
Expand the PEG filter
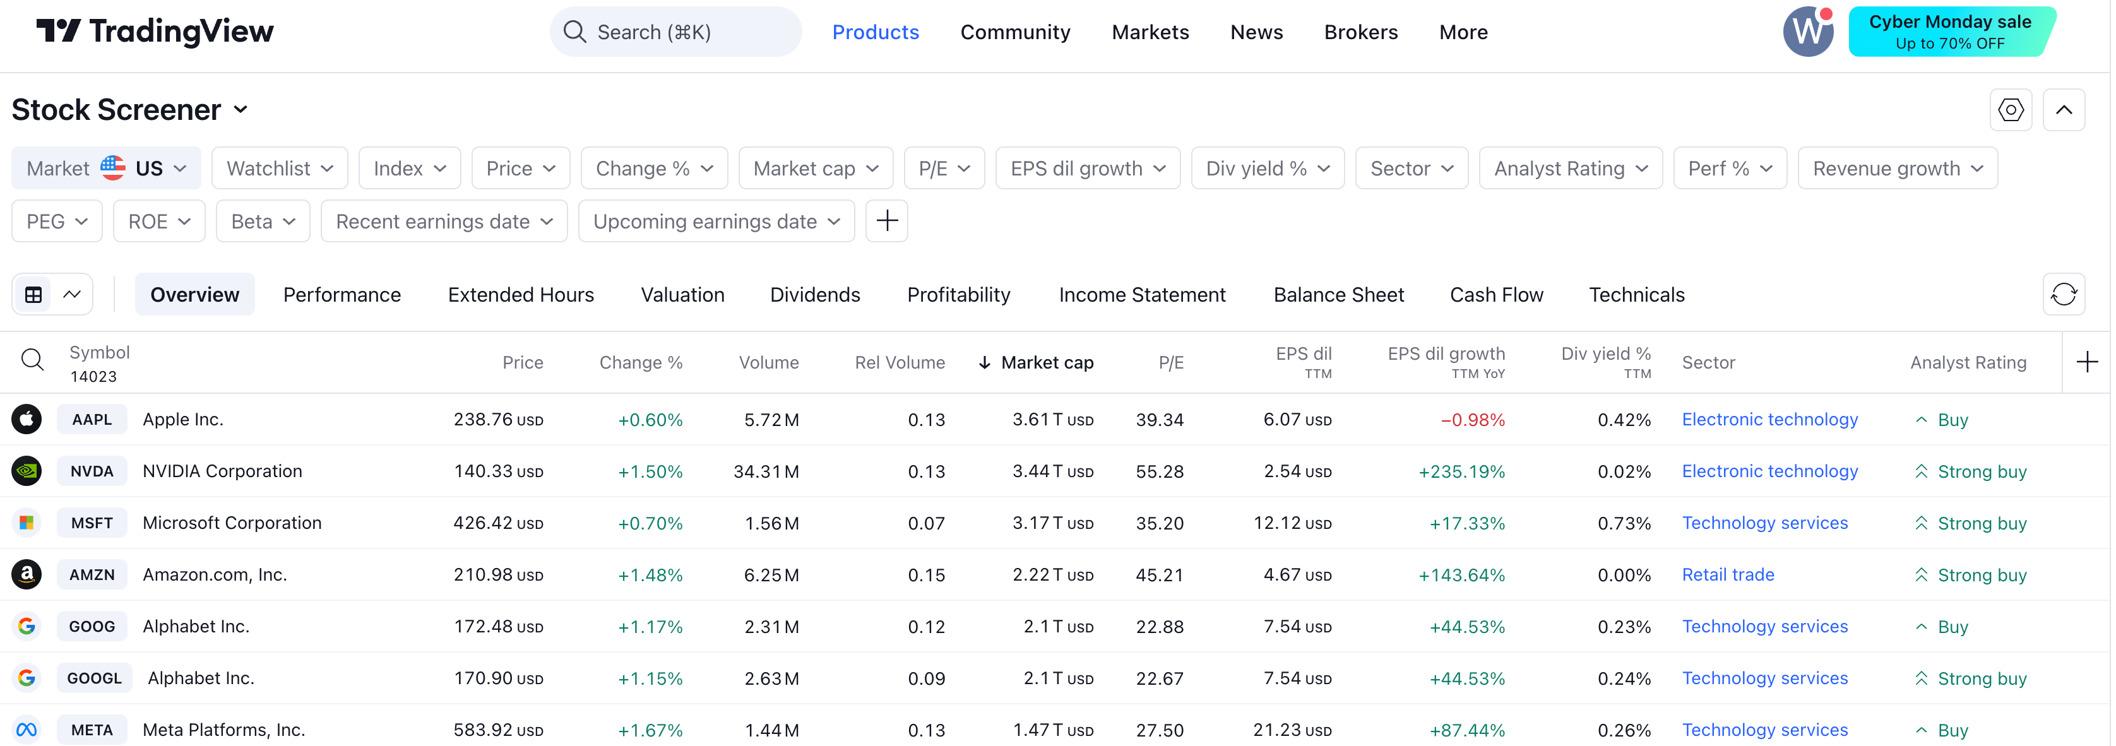(57, 221)
